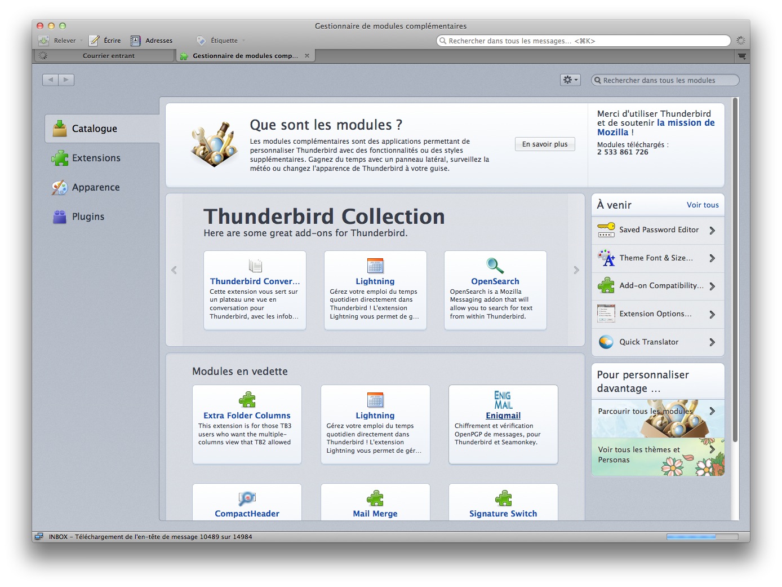Click the CompactHeader magnifier icon
Screen dimensions: 782x587
click(247, 498)
